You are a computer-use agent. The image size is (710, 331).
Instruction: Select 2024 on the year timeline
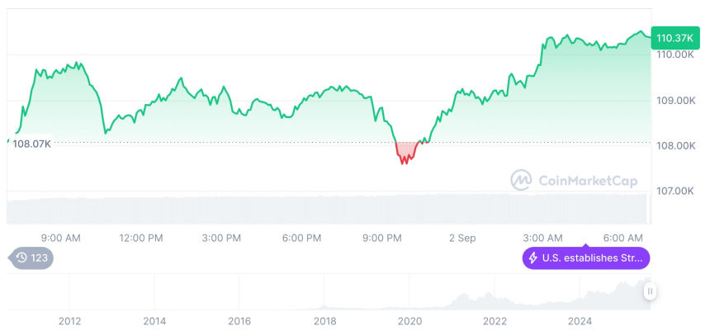pyautogui.click(x=580, y=320)
